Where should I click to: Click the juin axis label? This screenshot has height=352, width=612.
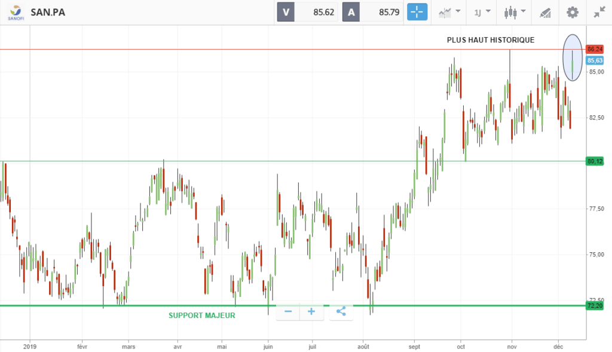pyautogui.click(x=268, y=347)
